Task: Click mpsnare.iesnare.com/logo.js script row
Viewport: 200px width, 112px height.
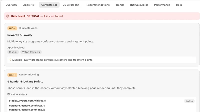Action: pyautogui.click(x=27, y=110)
